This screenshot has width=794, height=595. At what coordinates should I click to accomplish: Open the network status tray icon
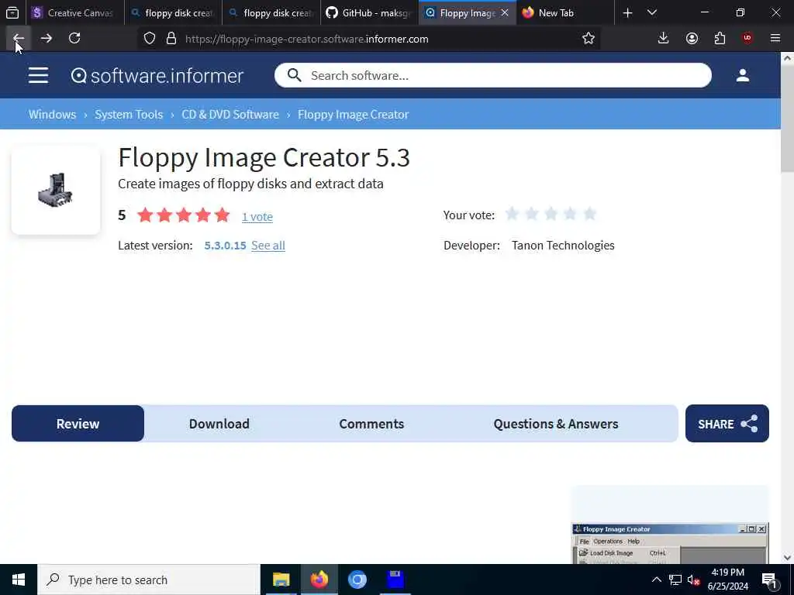click(x=675, y=580)
